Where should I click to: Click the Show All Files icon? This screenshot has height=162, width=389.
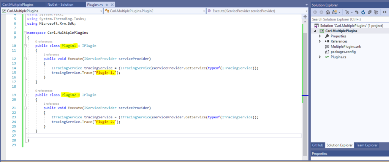[376, 12]
